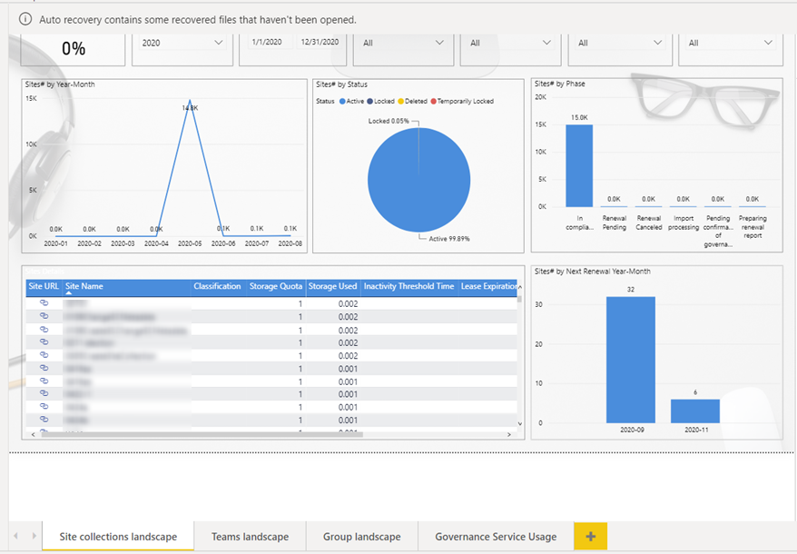The width and height of the screenshot is (797, 554).
Task: Sort by the Storage Used column header
Action: (x=332, y=285)
